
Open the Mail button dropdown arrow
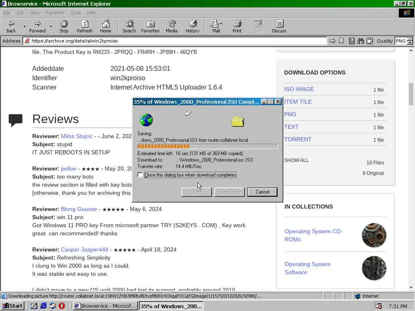click(x=221, y=24)
